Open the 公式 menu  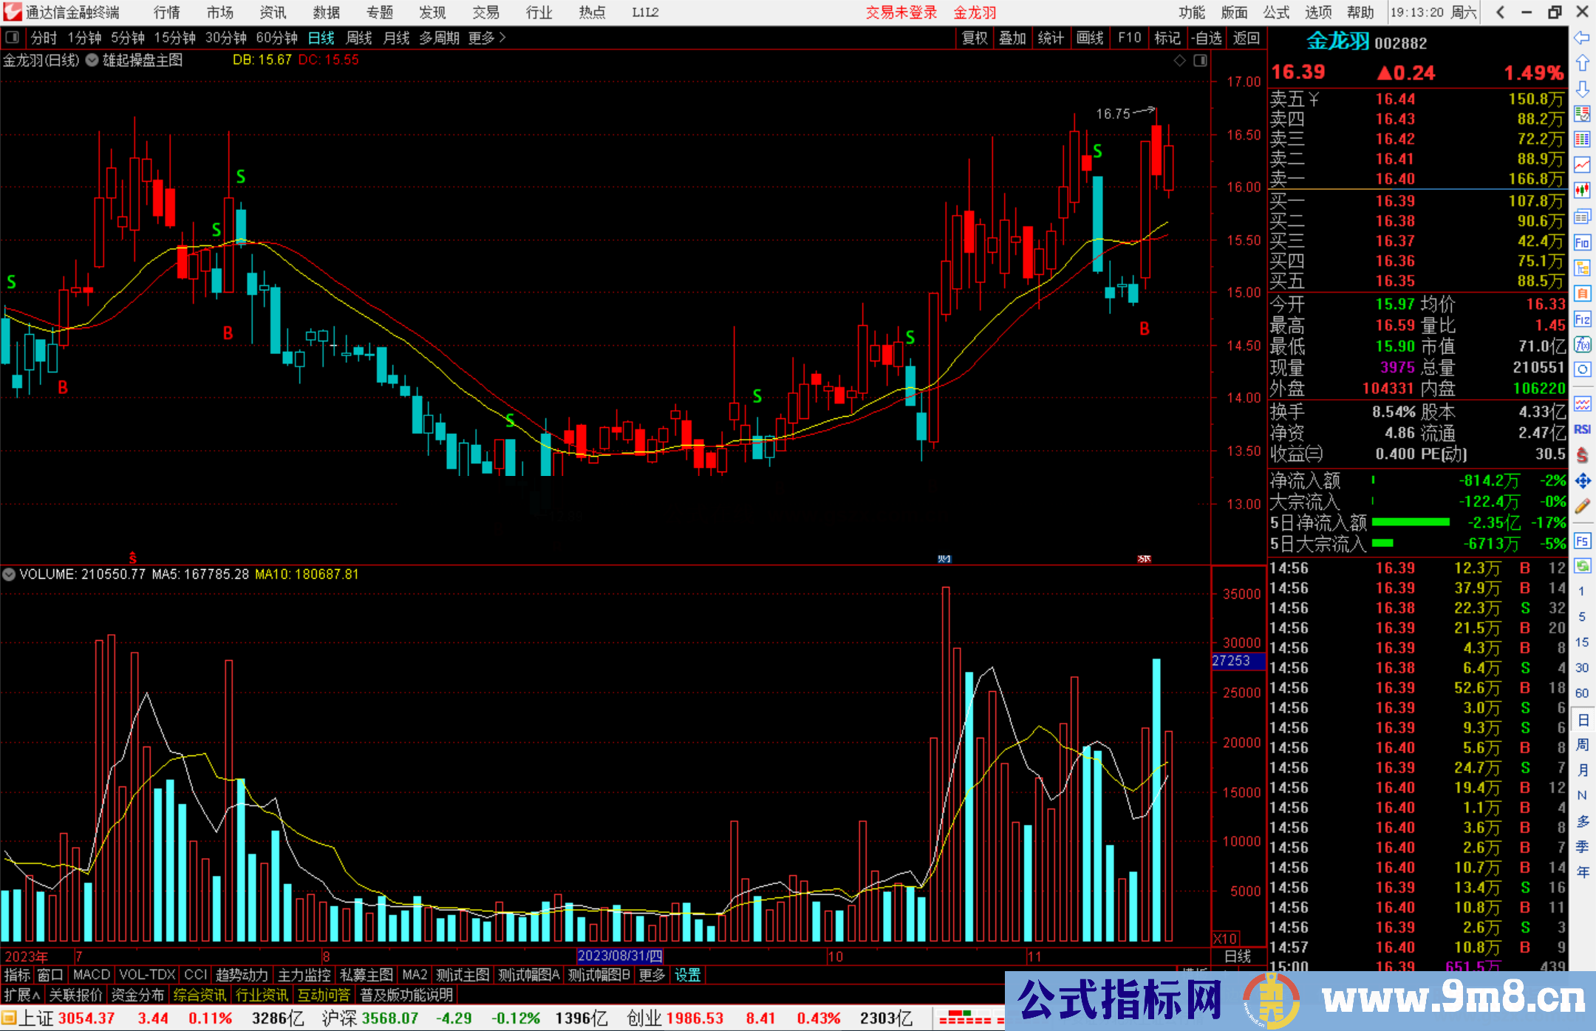(1276, 13)
